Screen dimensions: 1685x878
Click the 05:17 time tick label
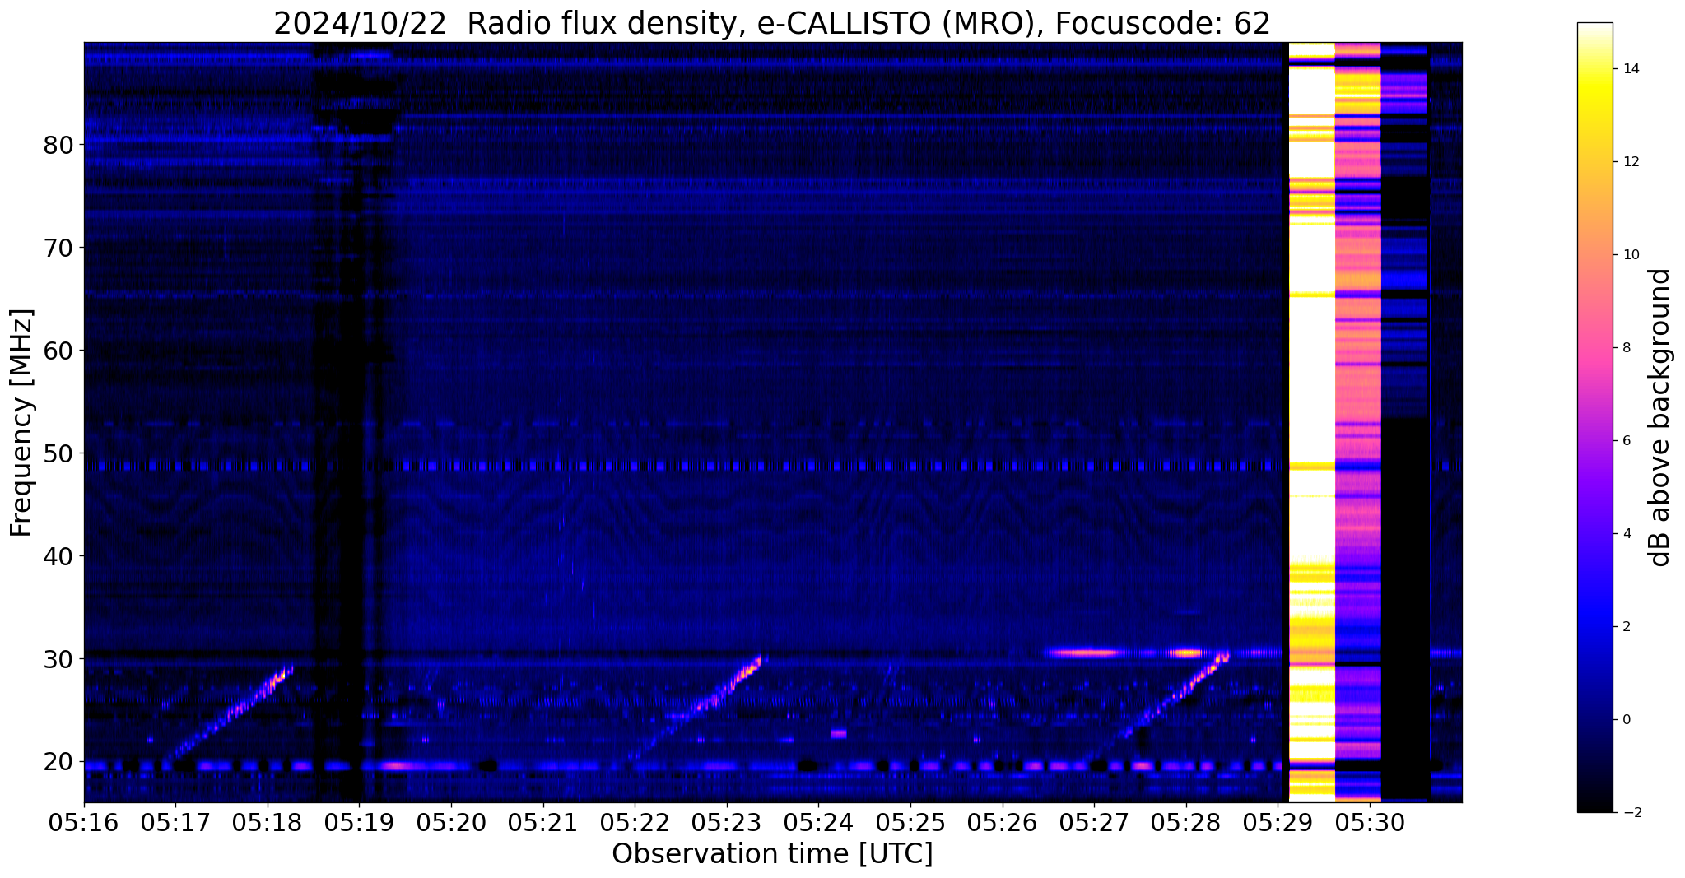[175, 823]
